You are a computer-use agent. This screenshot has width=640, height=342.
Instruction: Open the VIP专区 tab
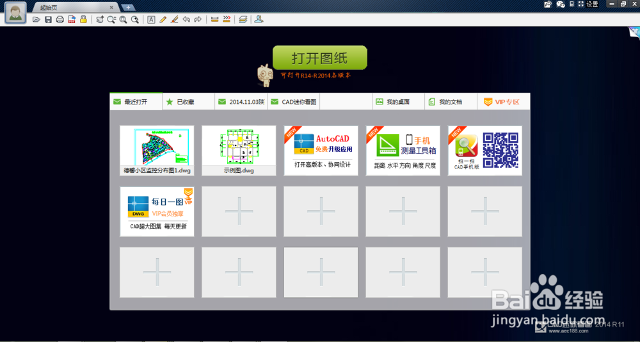tap(503, 102)
